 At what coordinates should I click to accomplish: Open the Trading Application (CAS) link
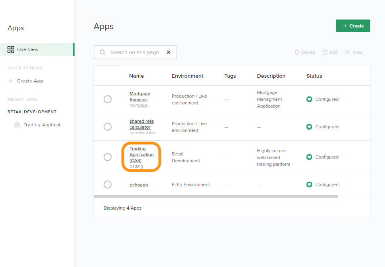pos(141,155)
